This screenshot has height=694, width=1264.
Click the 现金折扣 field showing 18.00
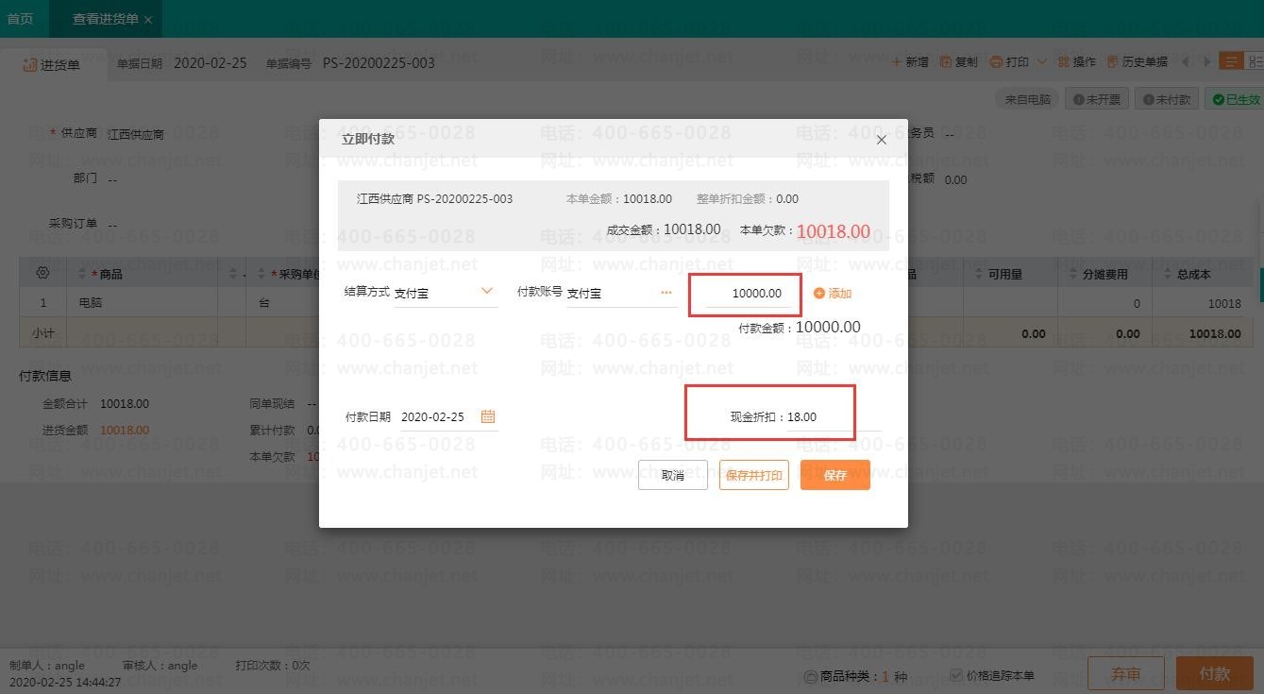click(x=834, y=417)
